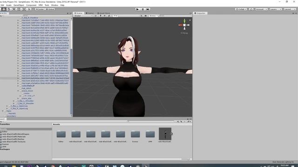Select the Inspector tab
298x167 pixels.
(x=200, y=13)
